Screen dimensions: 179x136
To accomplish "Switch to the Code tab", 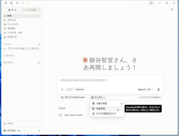I will click(x=31, y=10).
